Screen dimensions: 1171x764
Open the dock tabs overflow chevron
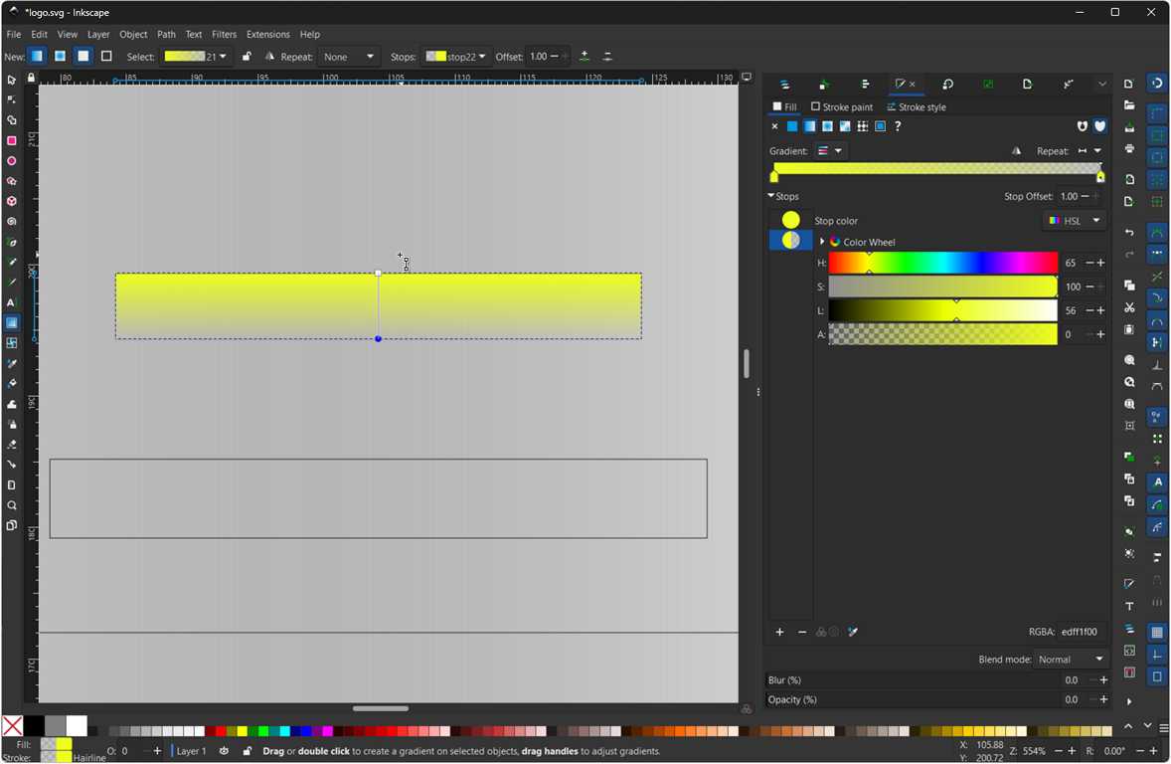[x=1101, y=85]
